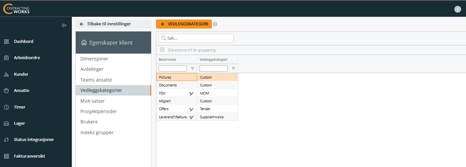Click the edit icon on Offers row

coord(191,109)
